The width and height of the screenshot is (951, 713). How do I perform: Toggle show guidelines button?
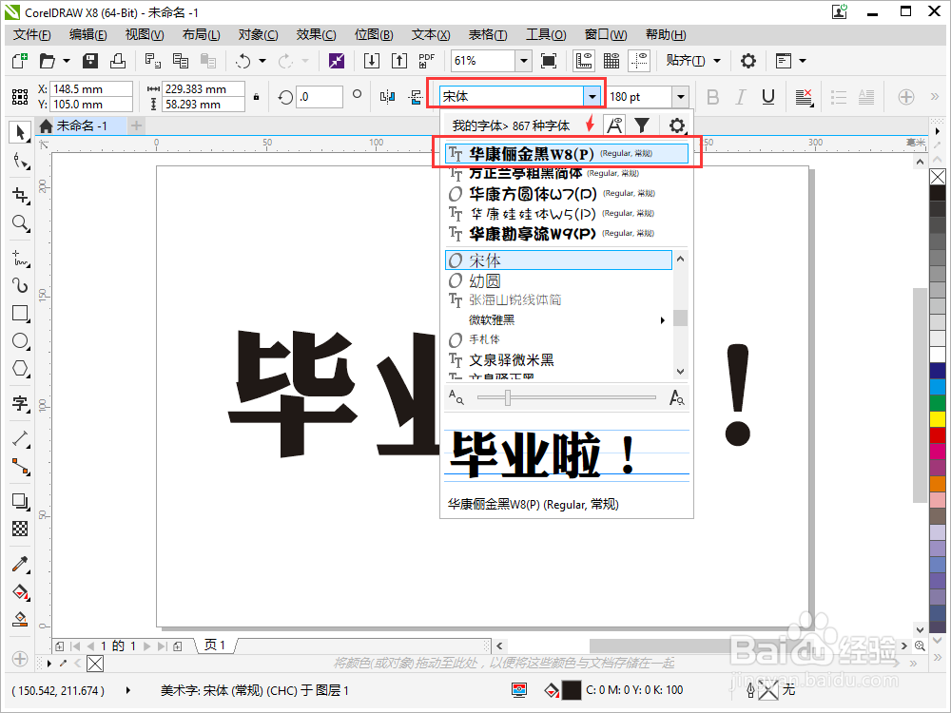pyautogui.click(x=639, y=61)
